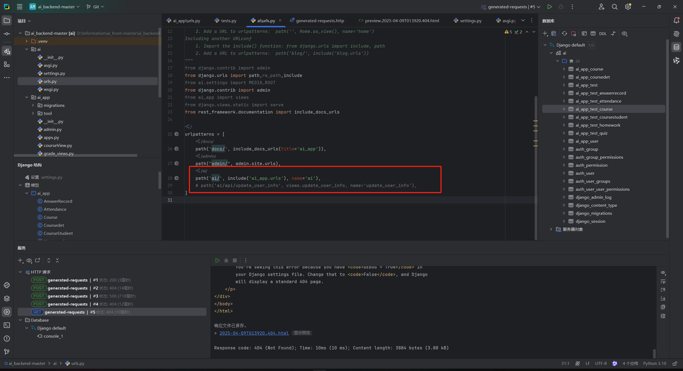Switch to ai_app\urls.py tab
The height and width of the screenshot is (371, 683).
coord(183,21)
